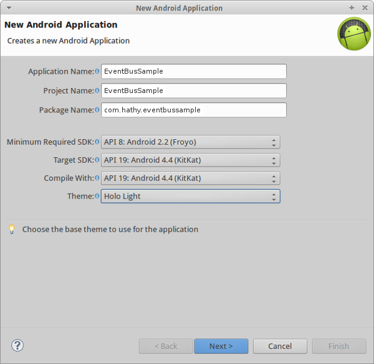Click the info icon beside Theme
This screenshot has height=364, width=374.
[97, 196]
